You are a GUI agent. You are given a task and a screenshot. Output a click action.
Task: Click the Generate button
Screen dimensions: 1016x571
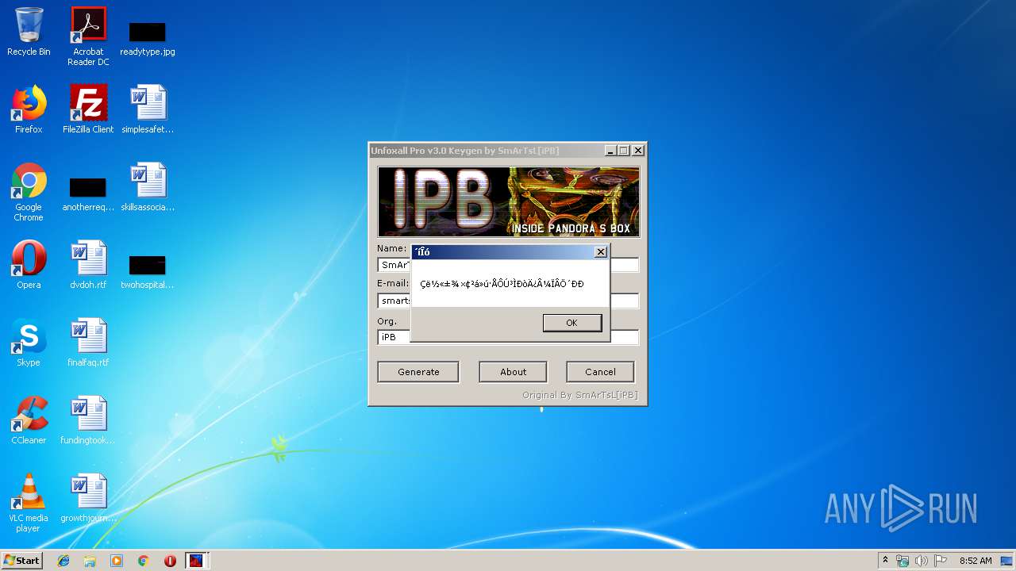[x=418, y=372]
